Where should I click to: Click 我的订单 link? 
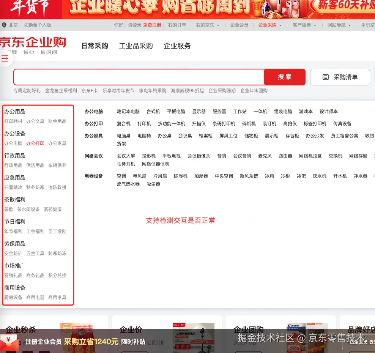pyautogui.click(x=177, y=25)
